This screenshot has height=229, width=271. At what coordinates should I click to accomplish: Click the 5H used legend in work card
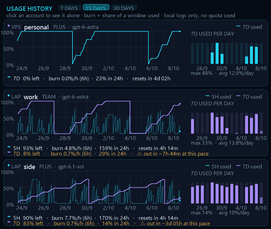[x=218, y=97]
